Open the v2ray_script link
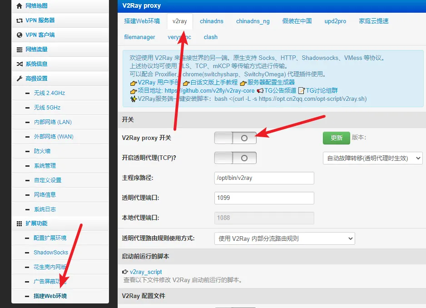Image resolution: width=426 pixels, height=308 pixels. pos(146,272)
